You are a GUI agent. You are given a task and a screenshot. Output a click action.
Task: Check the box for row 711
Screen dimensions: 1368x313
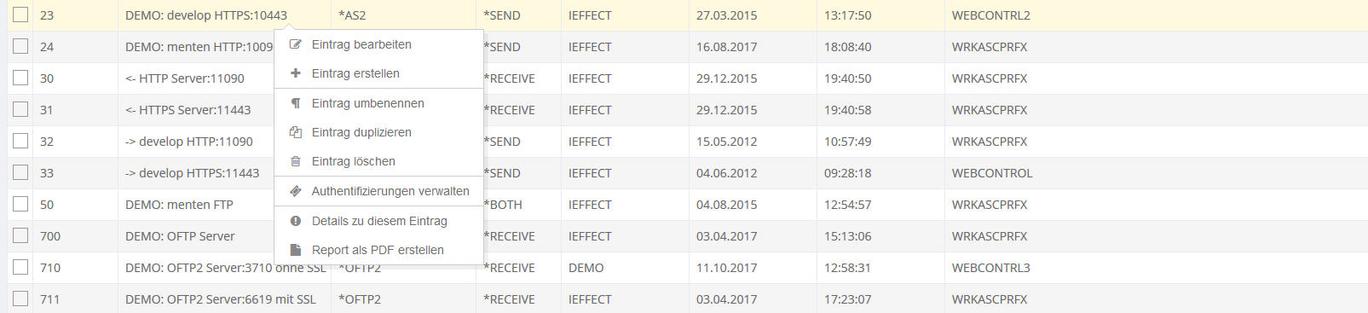point(20,299)
